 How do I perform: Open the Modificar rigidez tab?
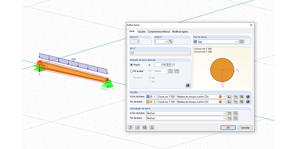point(180,32)
